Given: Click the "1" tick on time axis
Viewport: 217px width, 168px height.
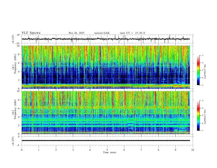Looking at the screenshot, I should click(x=39, y=150).
